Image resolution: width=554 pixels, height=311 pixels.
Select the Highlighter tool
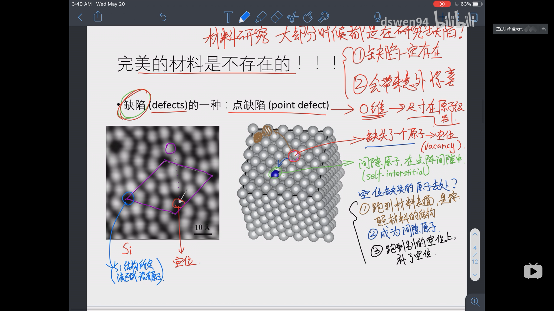coord(261,17)
